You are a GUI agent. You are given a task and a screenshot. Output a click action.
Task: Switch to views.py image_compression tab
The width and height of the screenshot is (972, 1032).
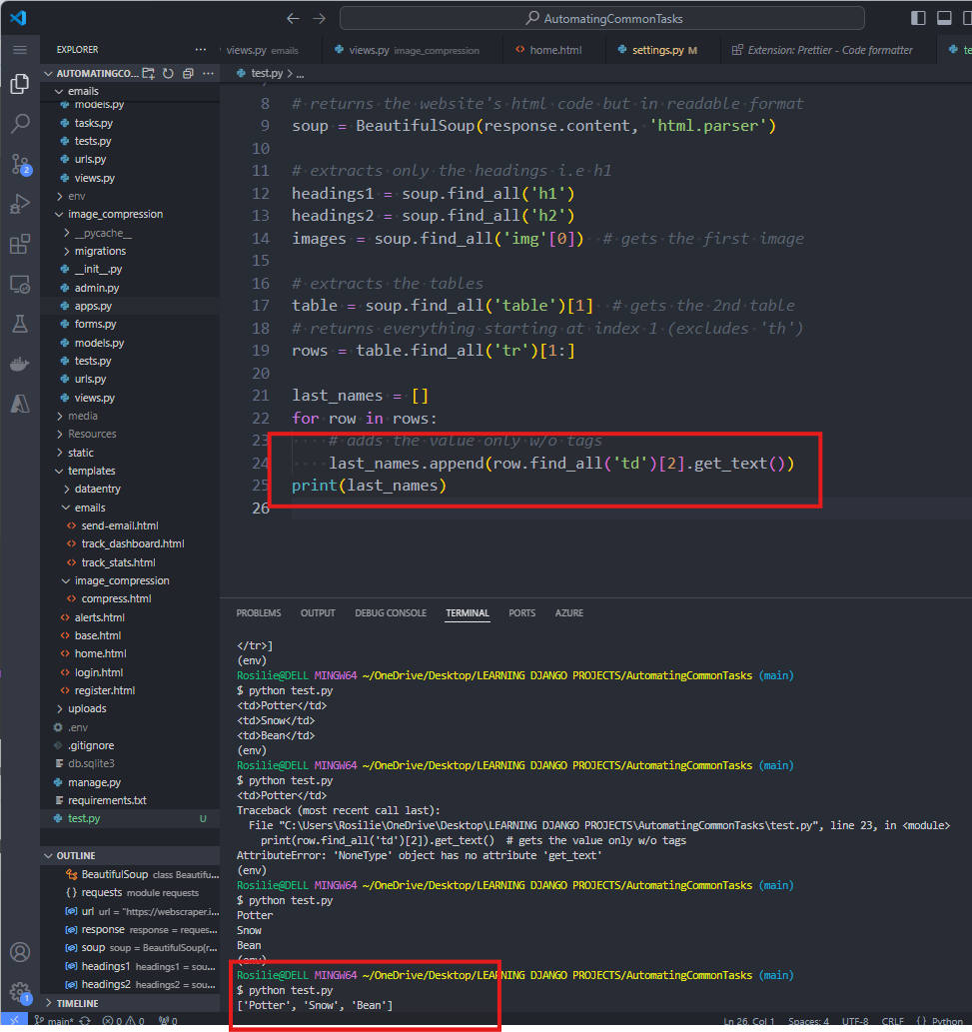click(x=414, y=50)
